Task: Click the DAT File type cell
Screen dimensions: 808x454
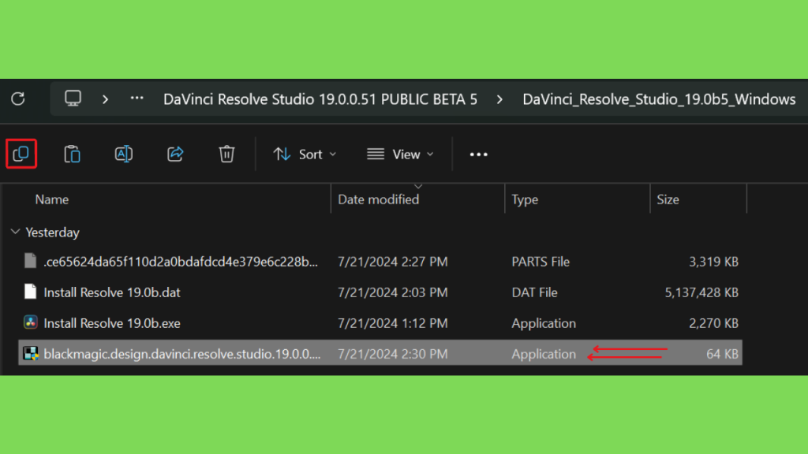Action: (534, 292)
